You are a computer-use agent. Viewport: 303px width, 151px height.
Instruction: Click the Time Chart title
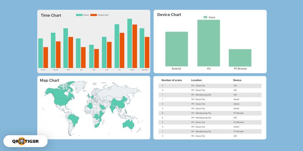51,15
